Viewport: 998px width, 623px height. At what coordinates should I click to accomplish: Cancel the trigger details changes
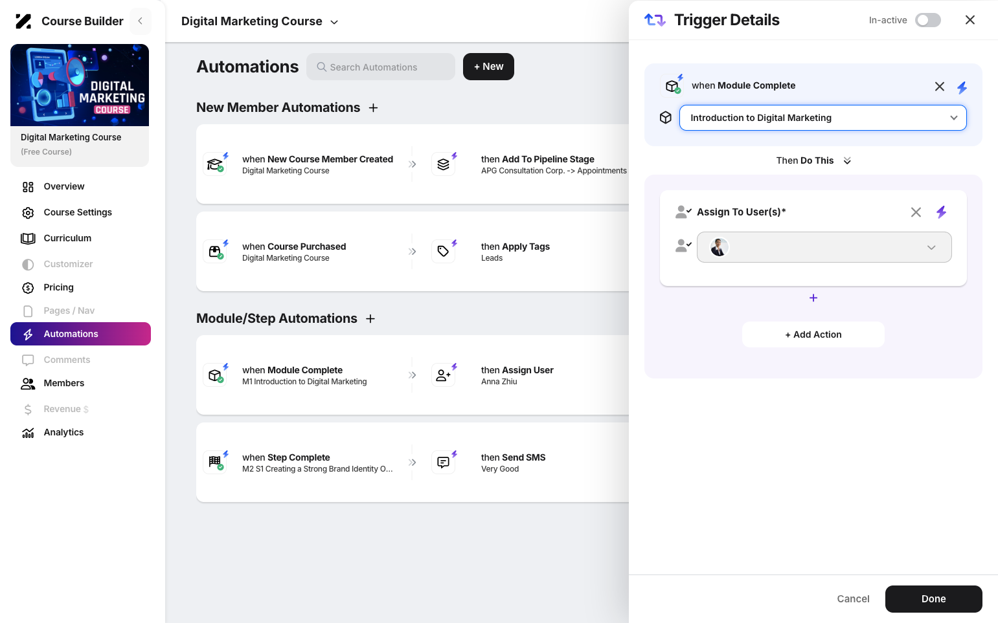tap(853, 599)
